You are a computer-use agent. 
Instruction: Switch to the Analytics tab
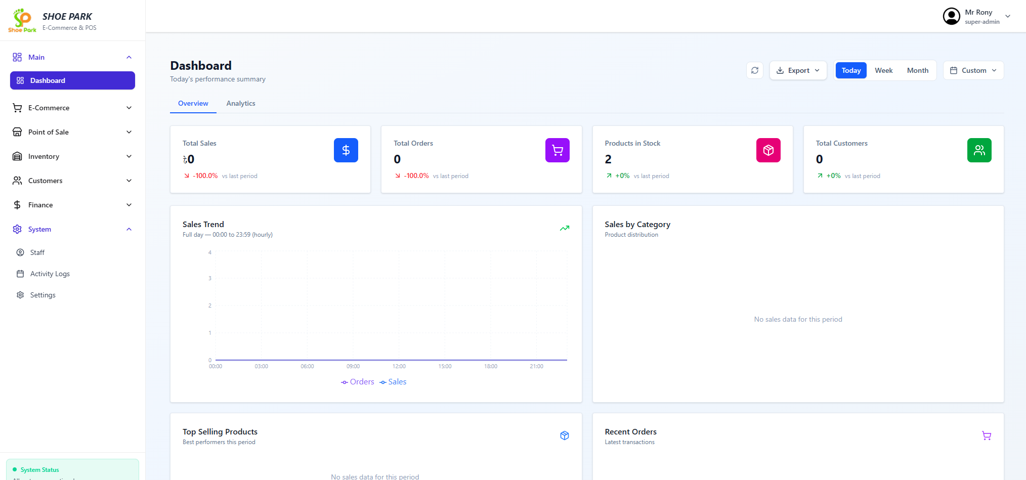tap(241, 103)
